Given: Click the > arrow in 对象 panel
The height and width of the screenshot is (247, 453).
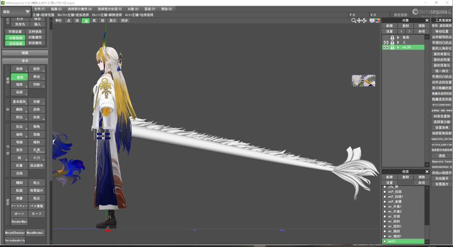Looking at the screenshot, I should (x=409, y=31).
